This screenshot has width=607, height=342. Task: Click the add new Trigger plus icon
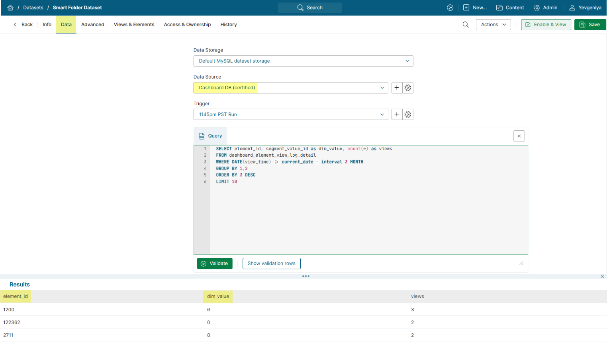tap(397, 114)
